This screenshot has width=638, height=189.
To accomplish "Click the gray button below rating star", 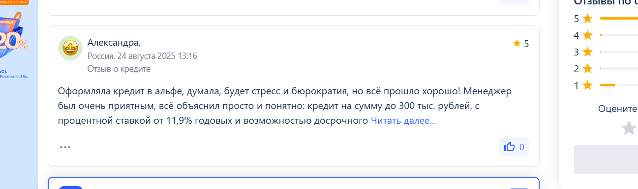I will point(606,159).
